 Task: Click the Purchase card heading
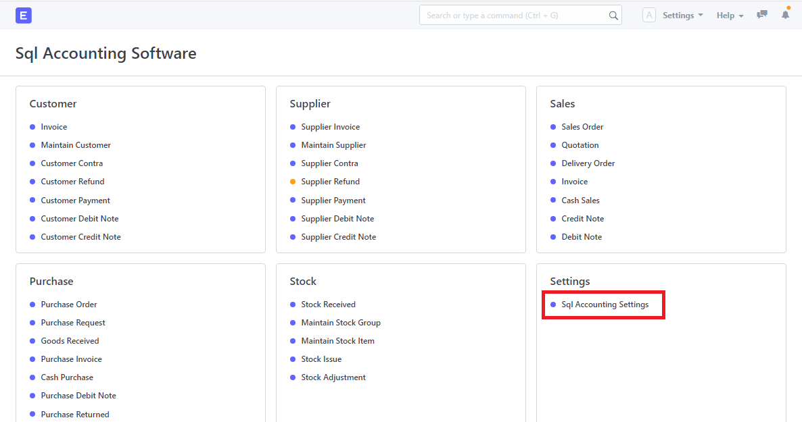click(51, 282)
